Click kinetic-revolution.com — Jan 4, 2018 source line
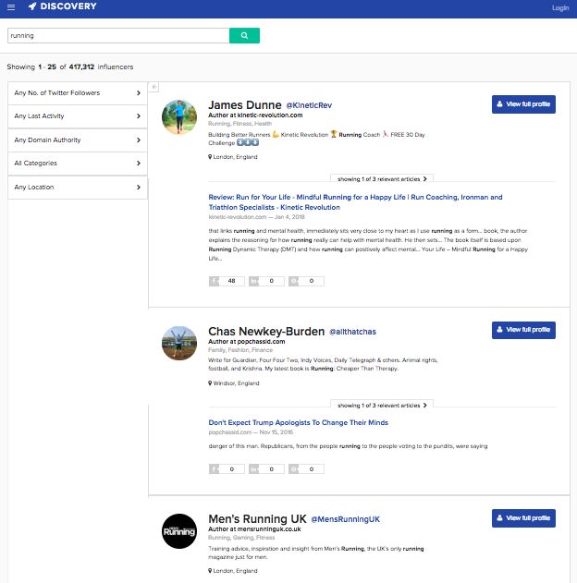 [256, 217]
